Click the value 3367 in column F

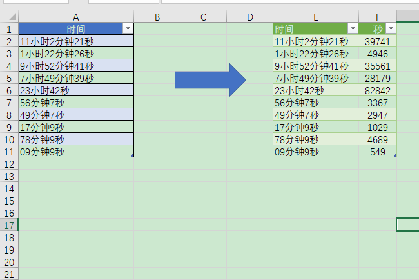[378, 103]
